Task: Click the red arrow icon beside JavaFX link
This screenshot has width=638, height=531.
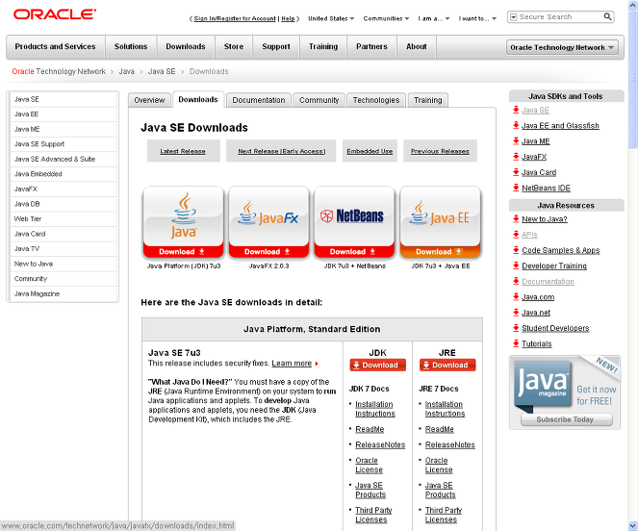Action: [x=516, y=157]
